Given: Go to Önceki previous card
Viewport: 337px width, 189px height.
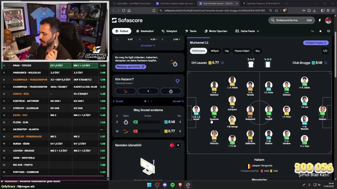Looking at the screenshot, I should coord(118,101).
